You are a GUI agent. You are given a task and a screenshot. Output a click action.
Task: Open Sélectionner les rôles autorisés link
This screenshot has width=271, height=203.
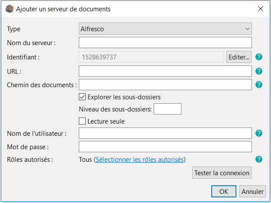pyautogui.click(x=139, y=160)
